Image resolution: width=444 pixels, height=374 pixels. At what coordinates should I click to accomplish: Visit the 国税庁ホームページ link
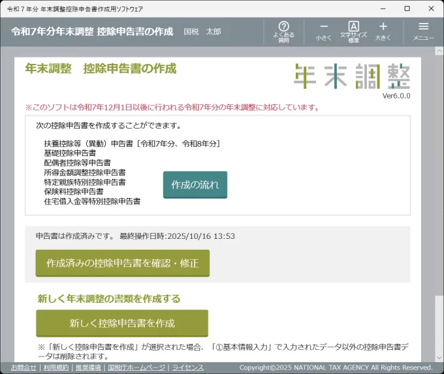point(136,367)
